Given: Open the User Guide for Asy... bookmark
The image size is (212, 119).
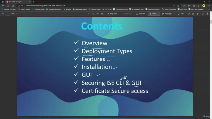Looking at the screenshot, I should tap(153, 9).
